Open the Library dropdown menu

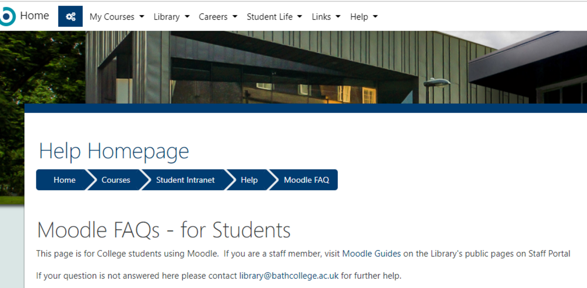171,17
